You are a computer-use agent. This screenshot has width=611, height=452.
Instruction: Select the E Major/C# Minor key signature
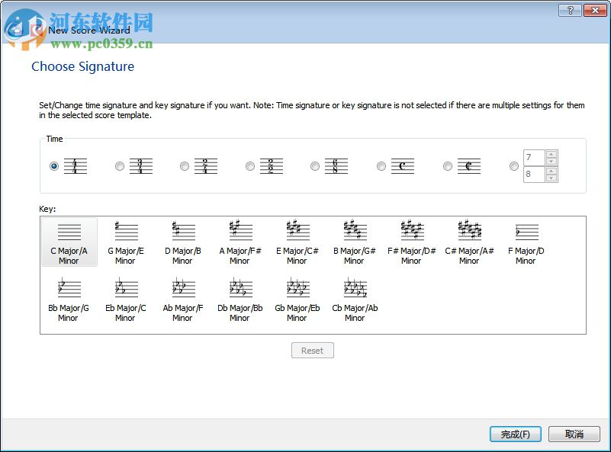point(297,240)
